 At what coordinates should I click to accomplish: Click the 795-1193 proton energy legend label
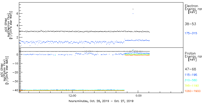(192, 86)
